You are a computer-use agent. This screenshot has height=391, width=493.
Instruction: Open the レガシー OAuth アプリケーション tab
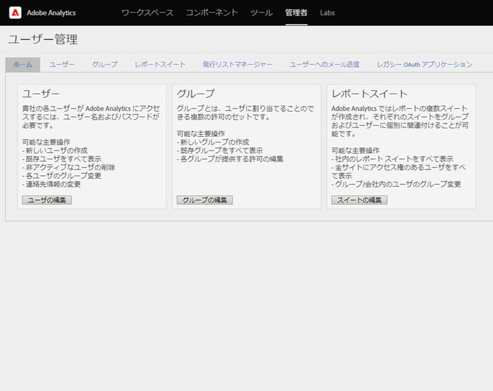click(425, 65)
